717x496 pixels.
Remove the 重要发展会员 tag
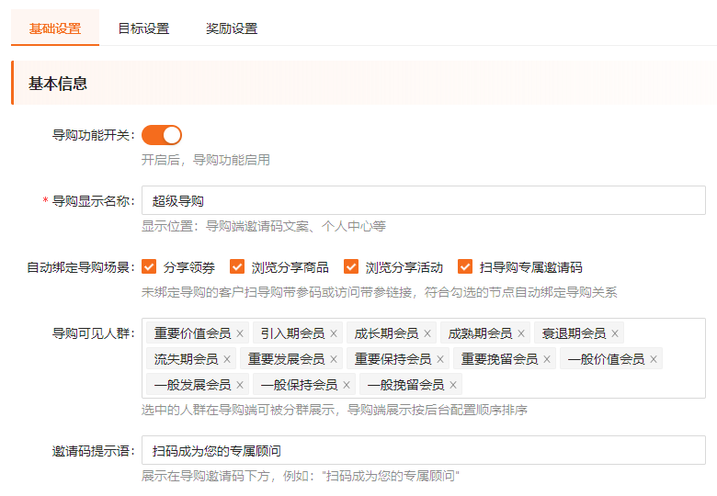(334, 359)
